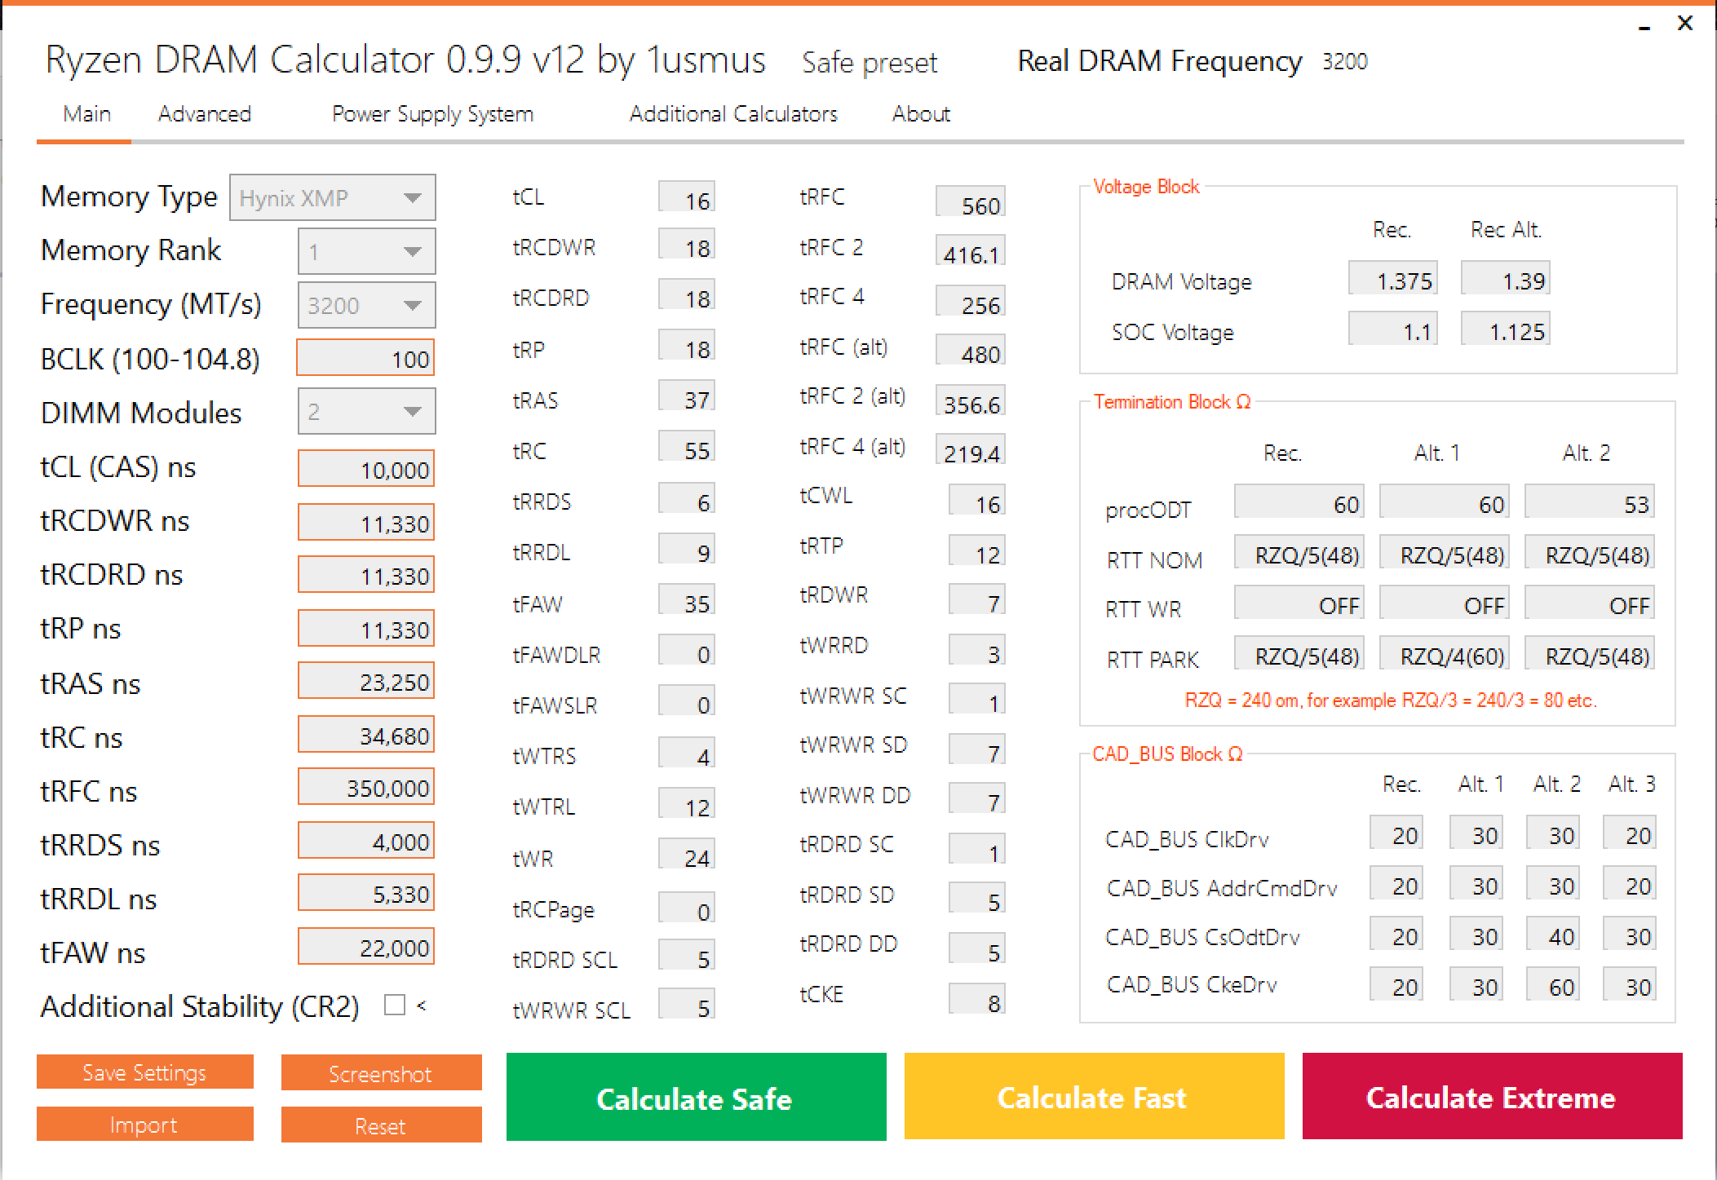The width and height of the screenshot is (1717, 1180).
Task: Go to Additional Calculators tab
Action: (x=733, y=114)
